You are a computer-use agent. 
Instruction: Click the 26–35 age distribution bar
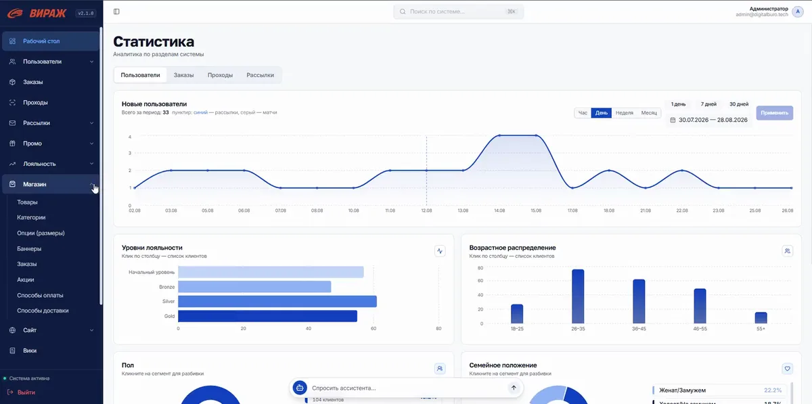[578, 296]
